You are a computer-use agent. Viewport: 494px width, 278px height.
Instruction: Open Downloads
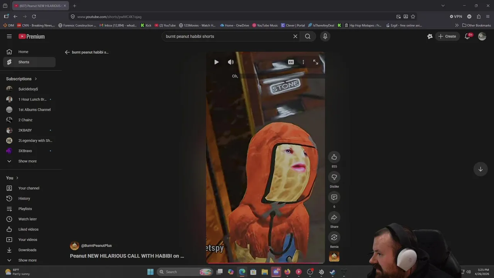coord(29,250)
